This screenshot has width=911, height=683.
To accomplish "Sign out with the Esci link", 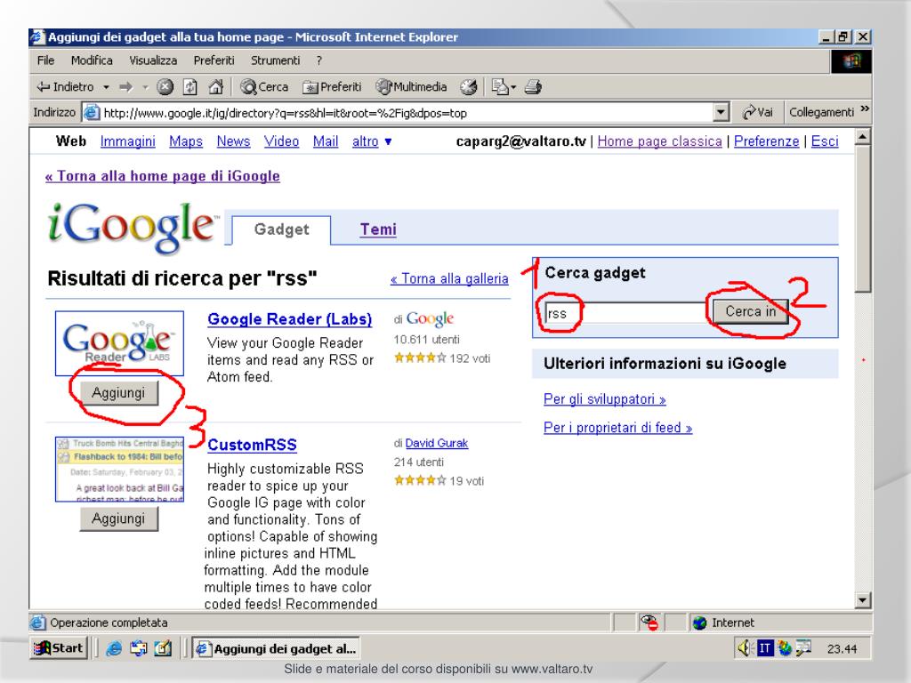I will [825, 141].
